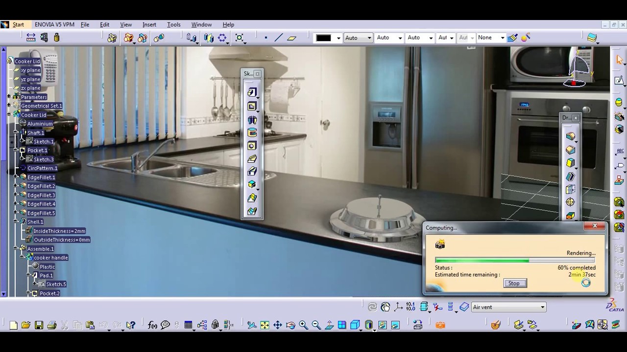The width and height of the screenshot is (627, 352).
Task: Select Aluminium material in the tree
Action: pyautogui.click(x=40, y=124)
